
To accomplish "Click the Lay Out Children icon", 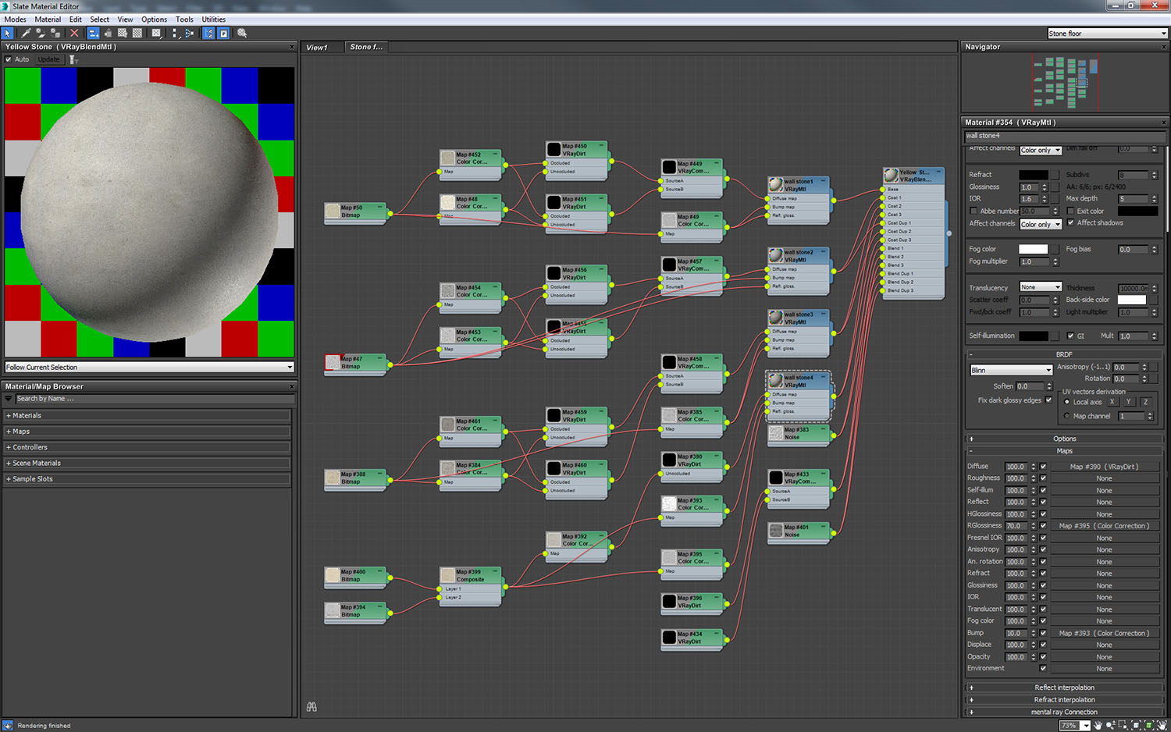I will pyautogui.click(x=189, y=34).
